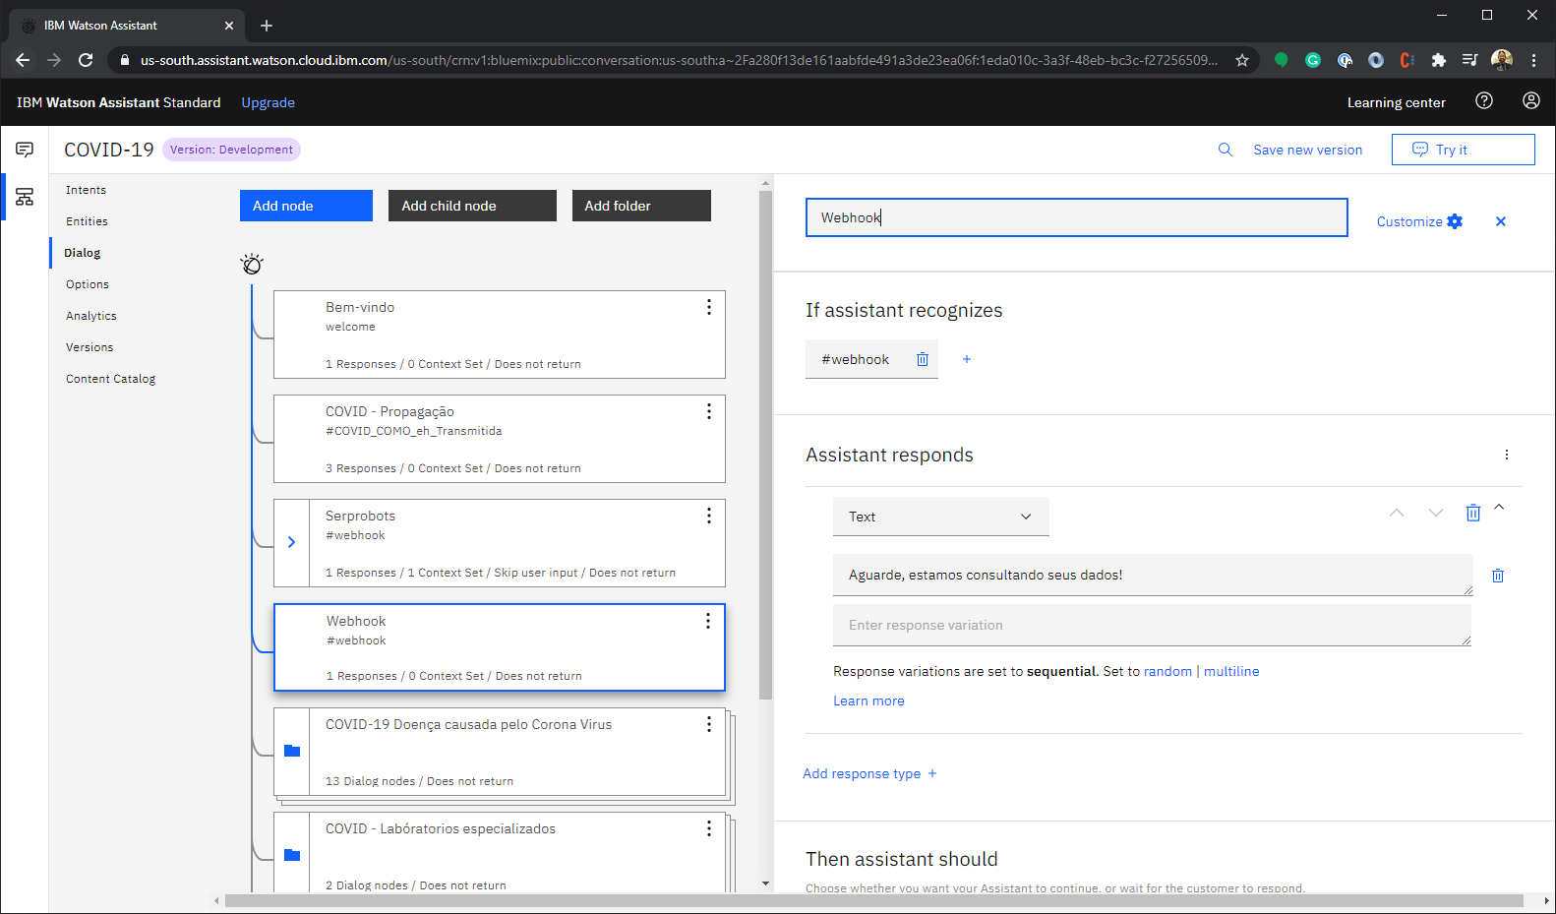Click the Customize gear icon
This screenshot has width=1556, height=914.
[x=1455, y=221]
